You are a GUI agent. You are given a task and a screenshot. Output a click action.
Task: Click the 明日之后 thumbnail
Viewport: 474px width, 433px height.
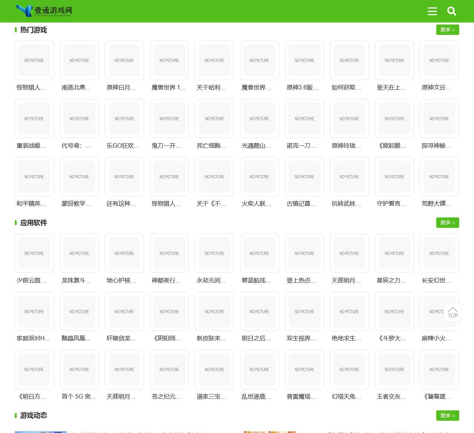(259, 311)
